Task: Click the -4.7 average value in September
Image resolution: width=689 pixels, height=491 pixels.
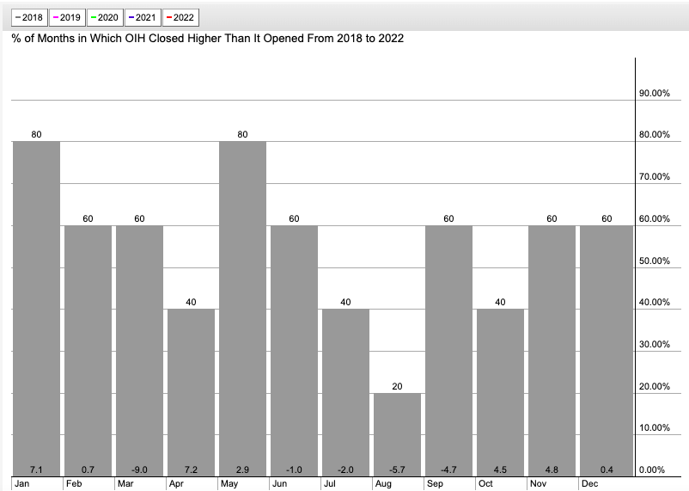Action: 448,470
